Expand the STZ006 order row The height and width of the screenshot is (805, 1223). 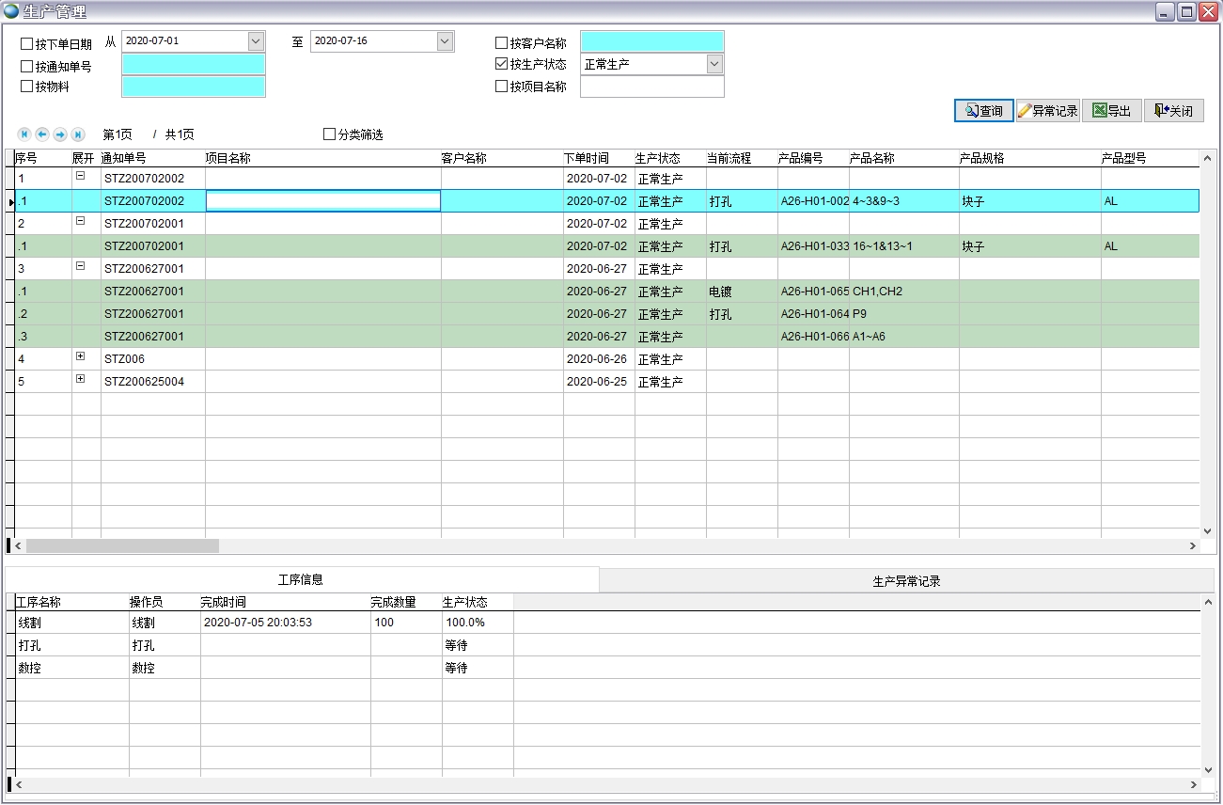80,356
